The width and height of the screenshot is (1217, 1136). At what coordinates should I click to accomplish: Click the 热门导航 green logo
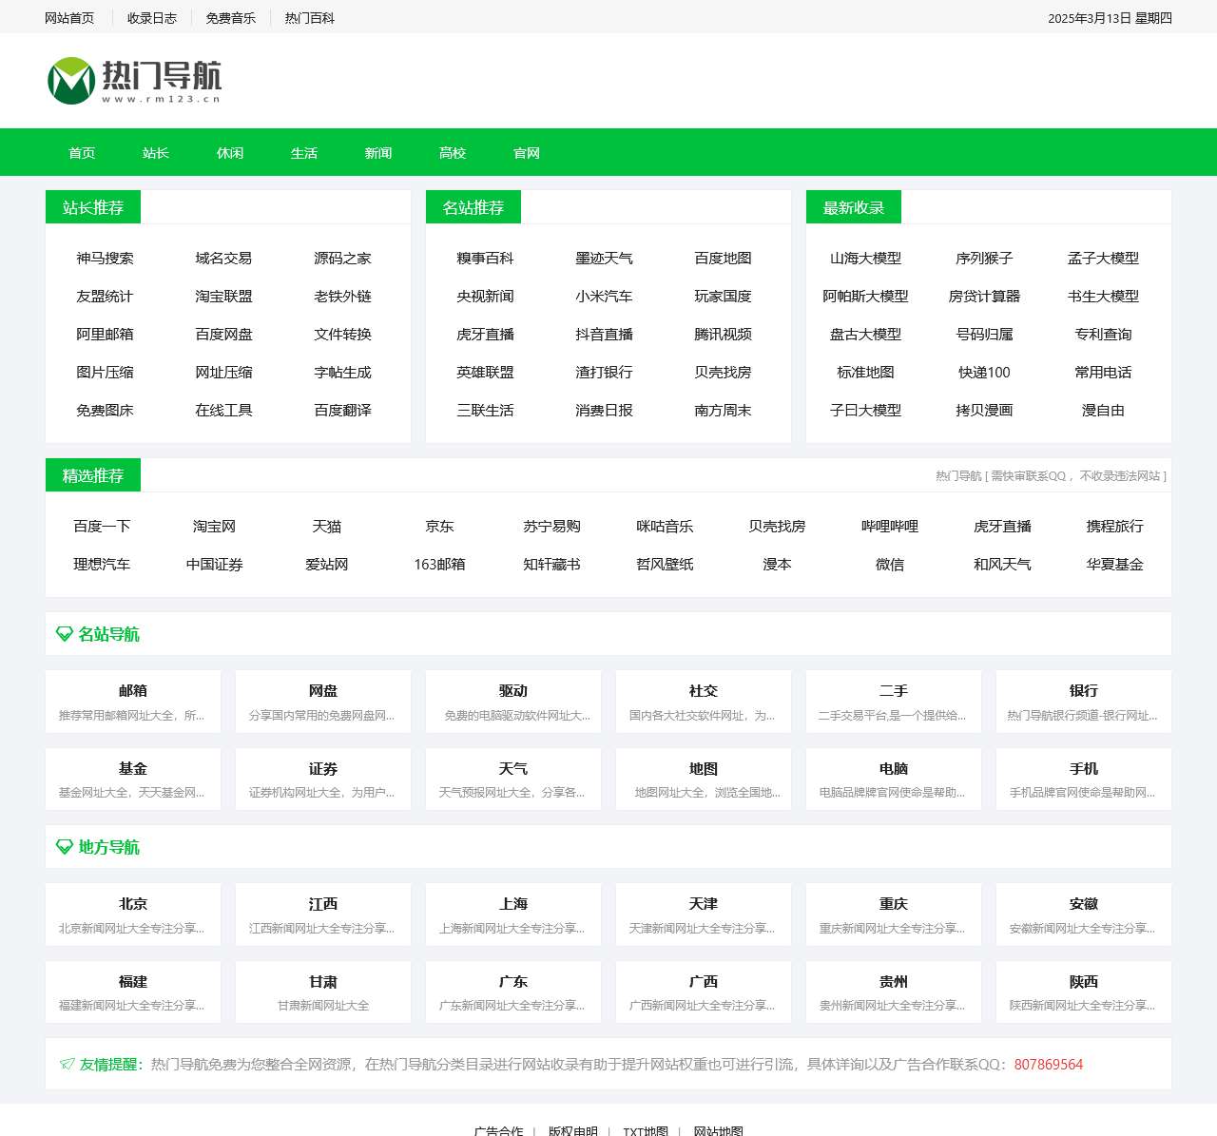point(134,81)
